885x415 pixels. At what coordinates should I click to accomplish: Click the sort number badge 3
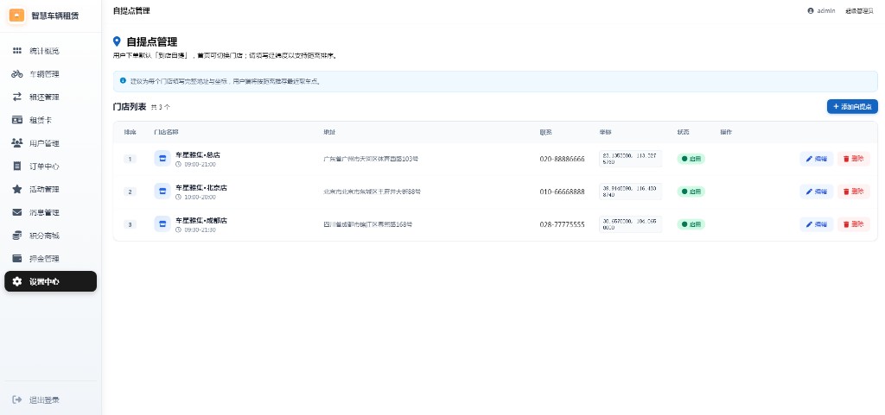click(x=130, y=224)
